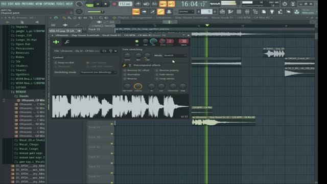Click the playhead marker in timeline

click(207, 26)
